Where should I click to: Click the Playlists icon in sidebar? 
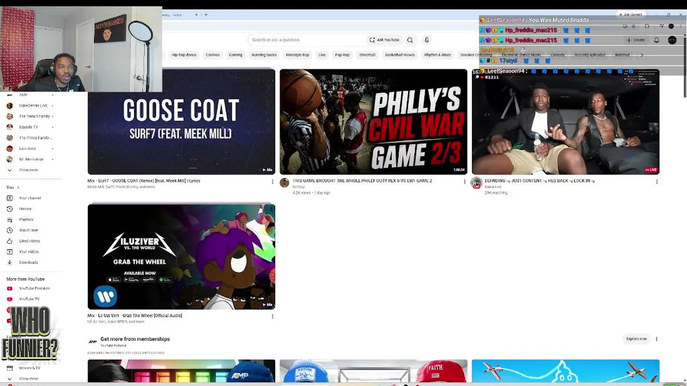(x=10, y=219)
